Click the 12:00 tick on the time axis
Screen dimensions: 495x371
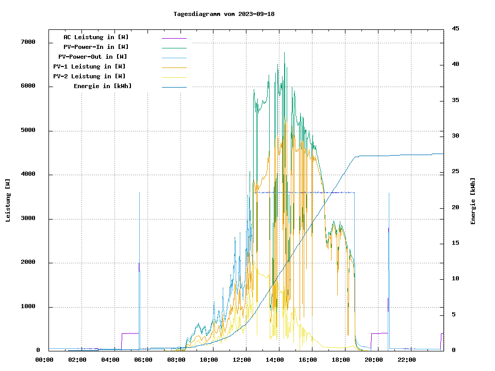(x=242, y=360)
